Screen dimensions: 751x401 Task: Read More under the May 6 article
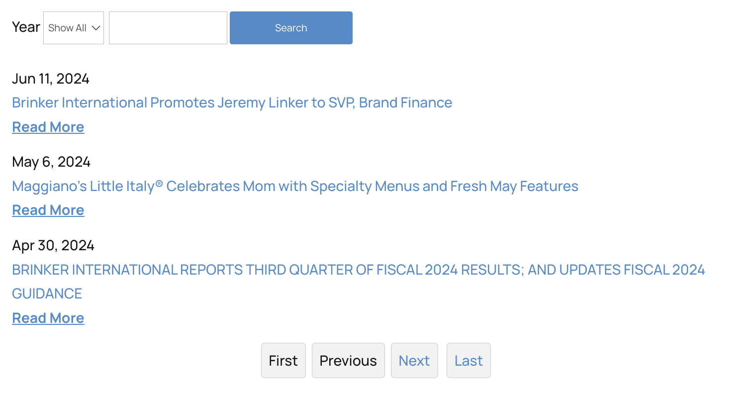tap(48, 210)
